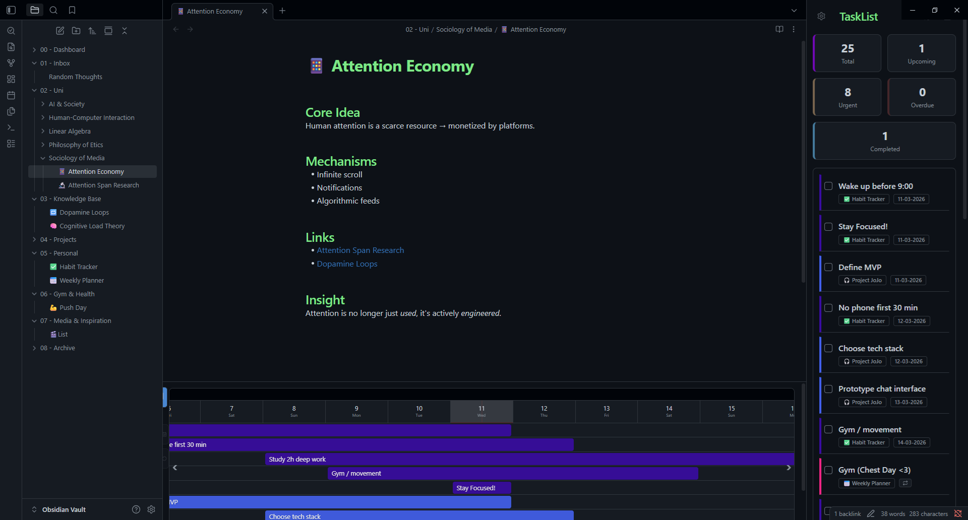
Task: Open Attention Span Research note in tree
Action: pos(103,185)
